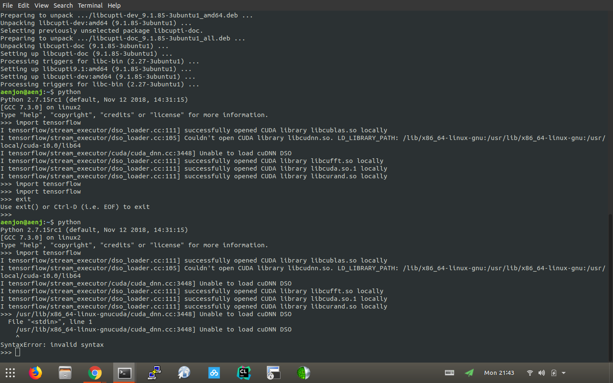Open the Search menu
This screenshot has width=613, height=383.
(63, 6)
